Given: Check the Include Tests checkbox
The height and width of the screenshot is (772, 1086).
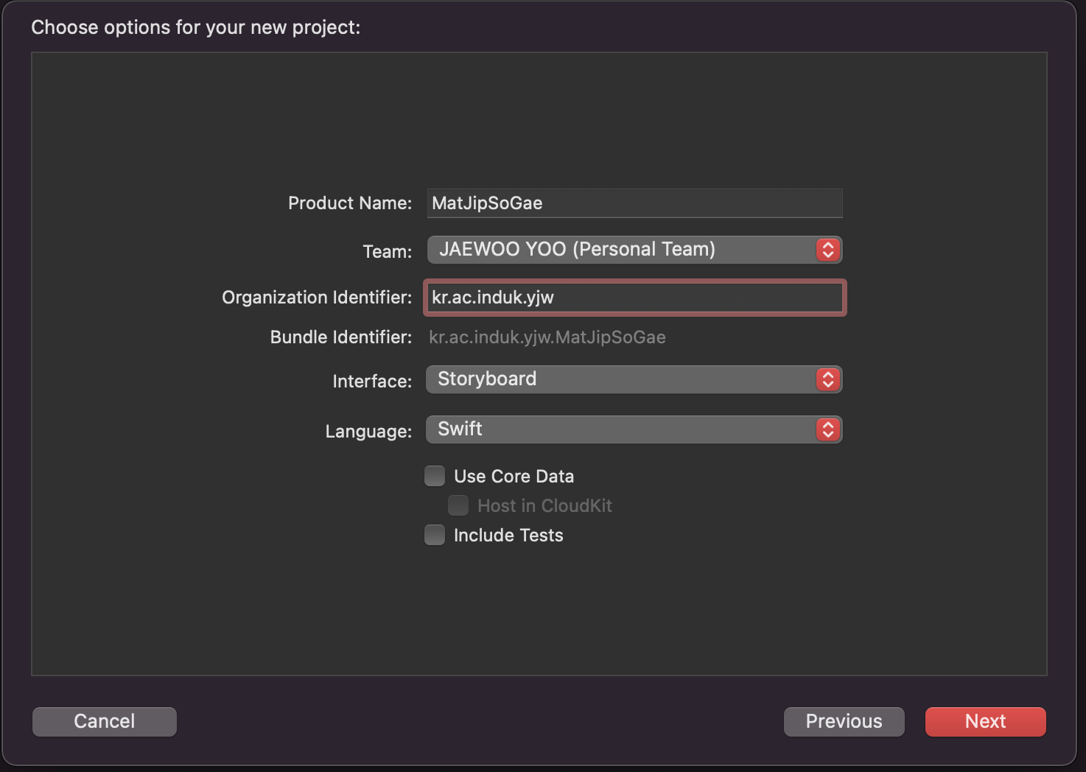Looking at the screenshot, I should [x=435, y=535].
